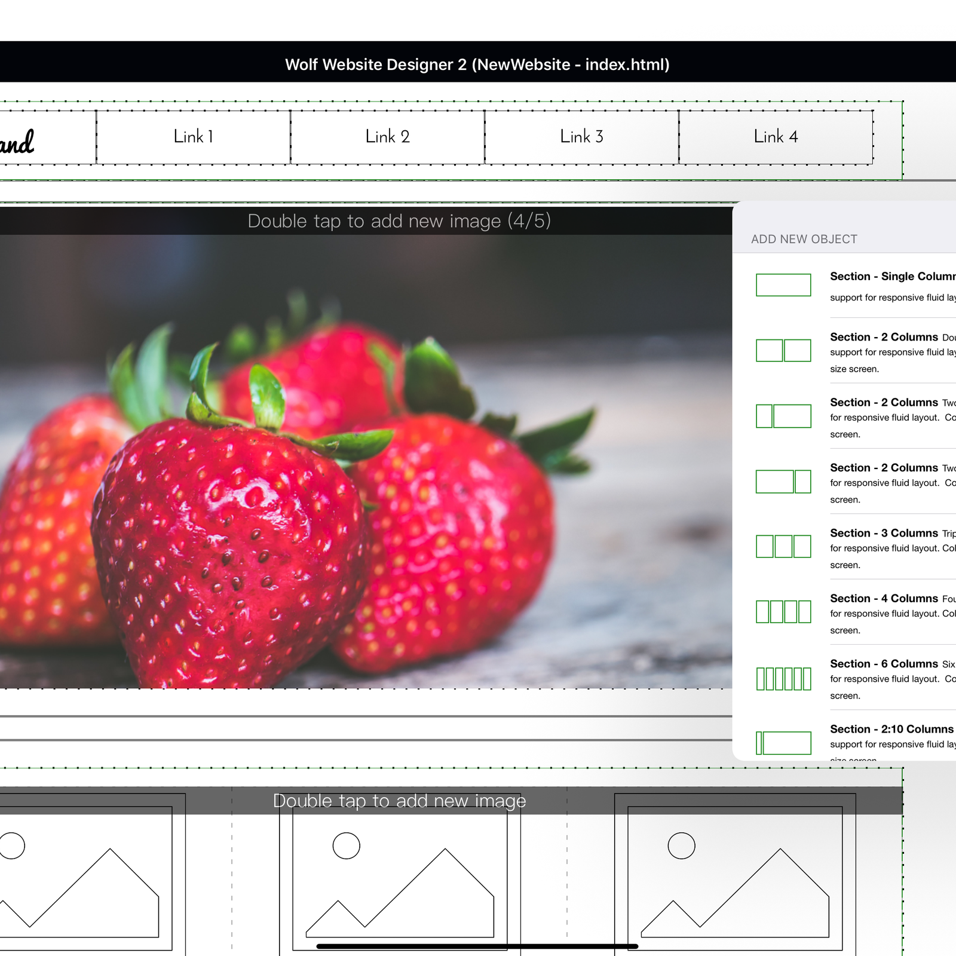Viewport: 956px width, 956px height.
Task: Select the brand logo text in header
Action: 17,142
